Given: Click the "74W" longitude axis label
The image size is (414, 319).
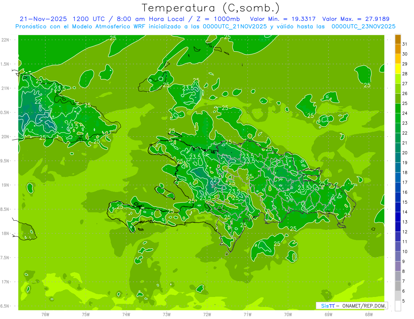Looking at the screenshot, I should click(x=126, y=315).
